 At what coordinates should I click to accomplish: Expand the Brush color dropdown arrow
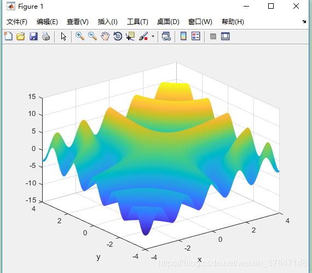tap(153, 37)
